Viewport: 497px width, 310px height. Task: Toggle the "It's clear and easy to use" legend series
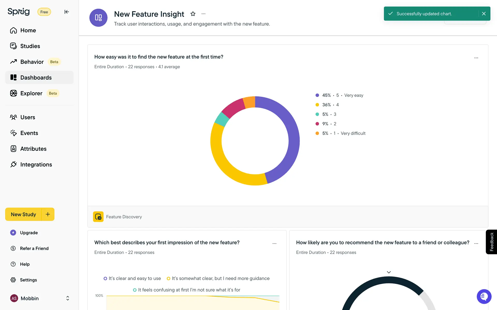132,278
